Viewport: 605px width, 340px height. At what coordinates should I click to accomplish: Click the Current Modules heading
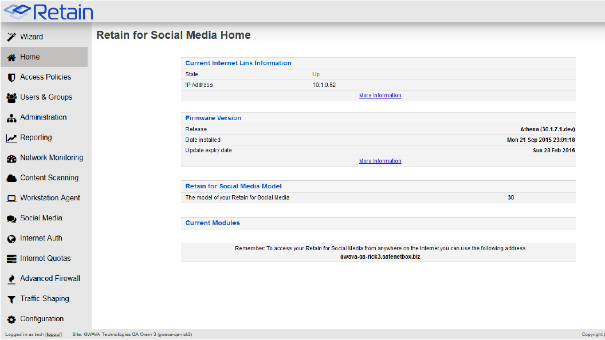pos(212,223)
